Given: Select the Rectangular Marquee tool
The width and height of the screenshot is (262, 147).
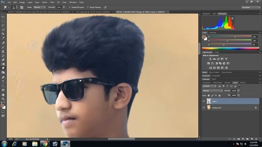Looking at the screenshot, I should [3, 21].
